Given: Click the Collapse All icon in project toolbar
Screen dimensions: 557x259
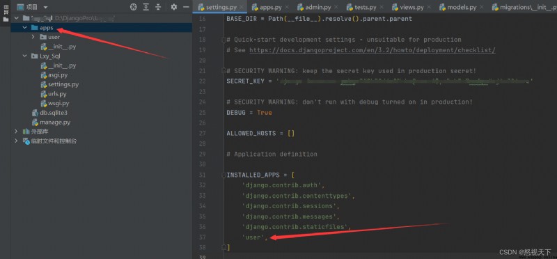Looking at the screenshot, I should [x=158, y=7].
